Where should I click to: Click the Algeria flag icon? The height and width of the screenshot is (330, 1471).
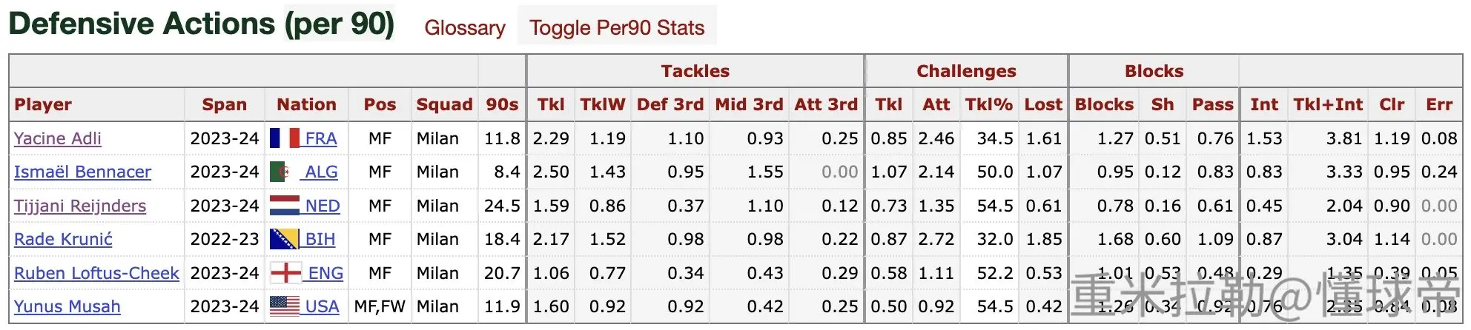click(x=280, y=172)
